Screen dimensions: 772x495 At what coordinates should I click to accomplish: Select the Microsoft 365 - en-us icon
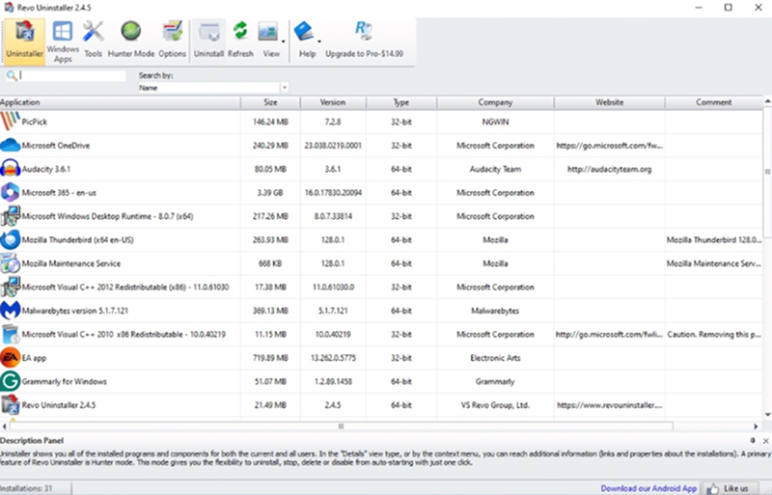pos(11,192)
